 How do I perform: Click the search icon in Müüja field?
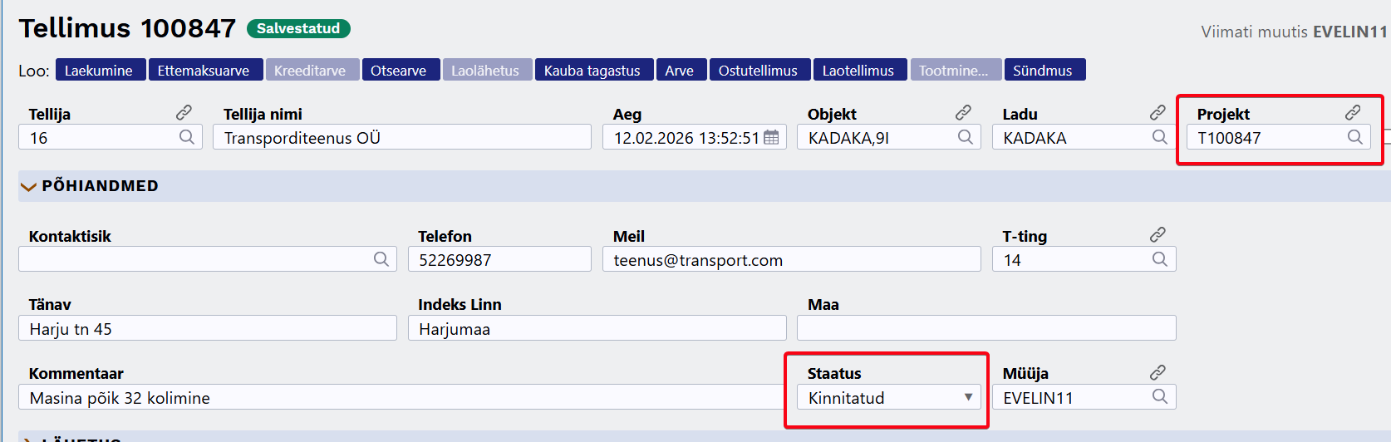tap(1160, 397)
